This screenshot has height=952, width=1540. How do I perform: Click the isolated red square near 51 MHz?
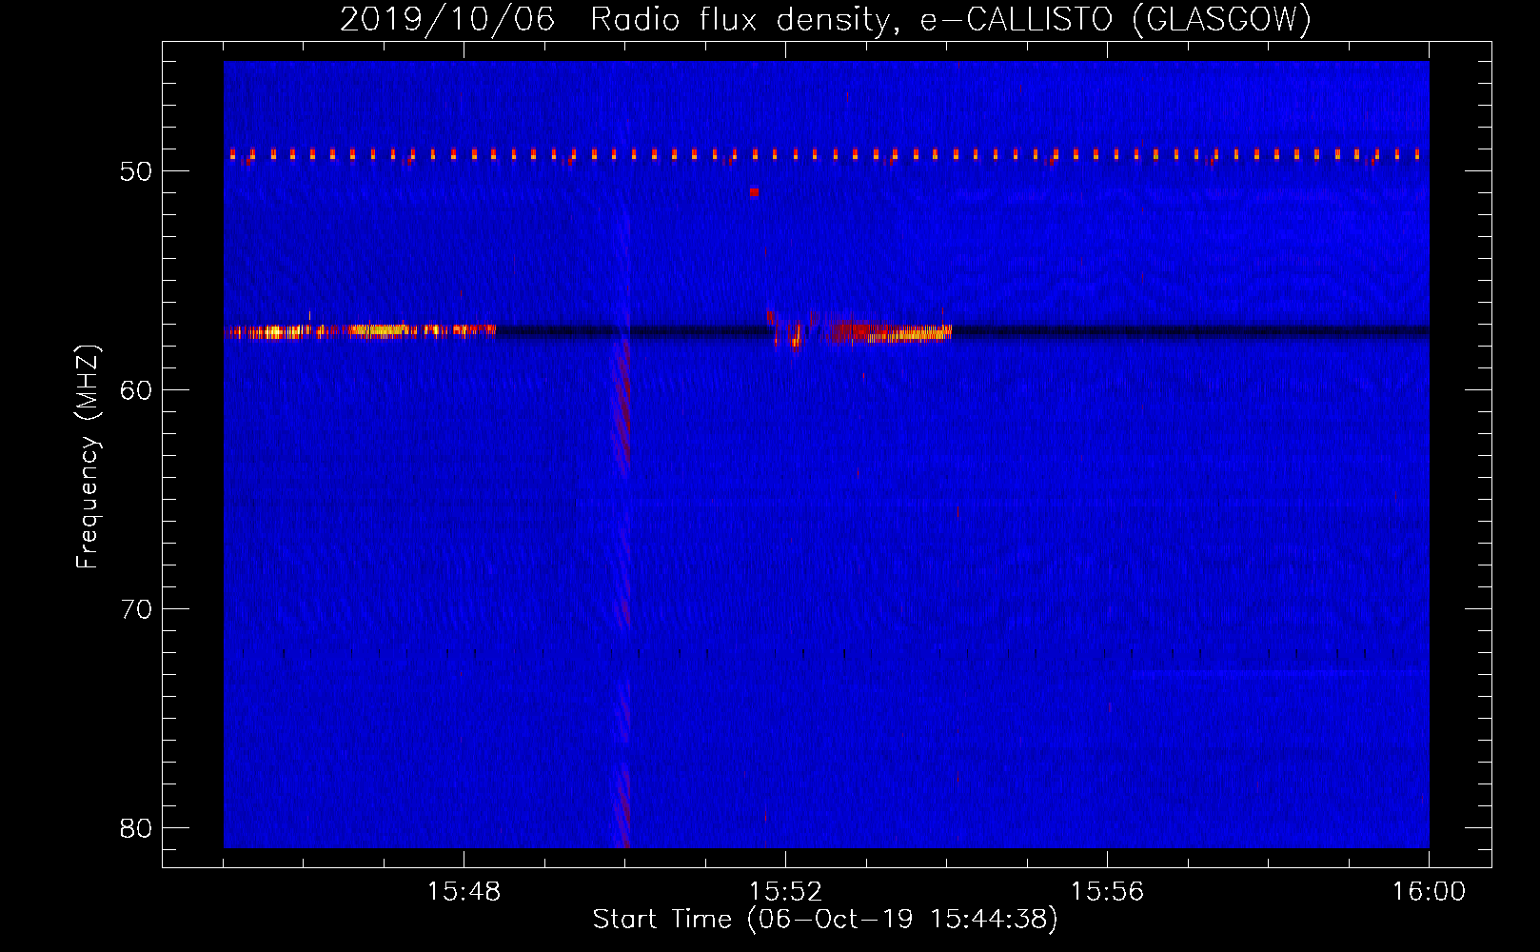(x=754, y=192)
